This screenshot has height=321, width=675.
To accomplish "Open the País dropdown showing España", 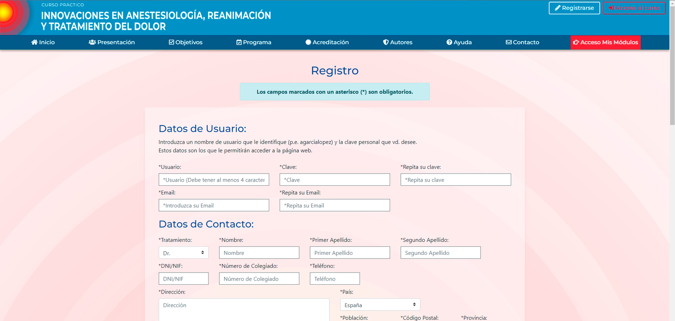I will click(x=380, y=305).
